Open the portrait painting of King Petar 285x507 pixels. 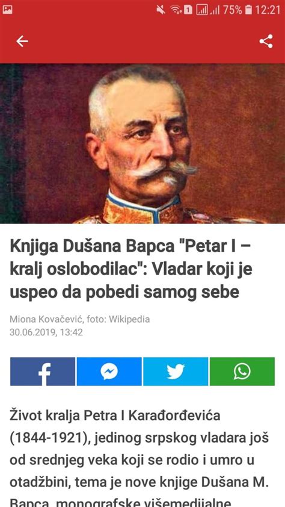(142, 143)
